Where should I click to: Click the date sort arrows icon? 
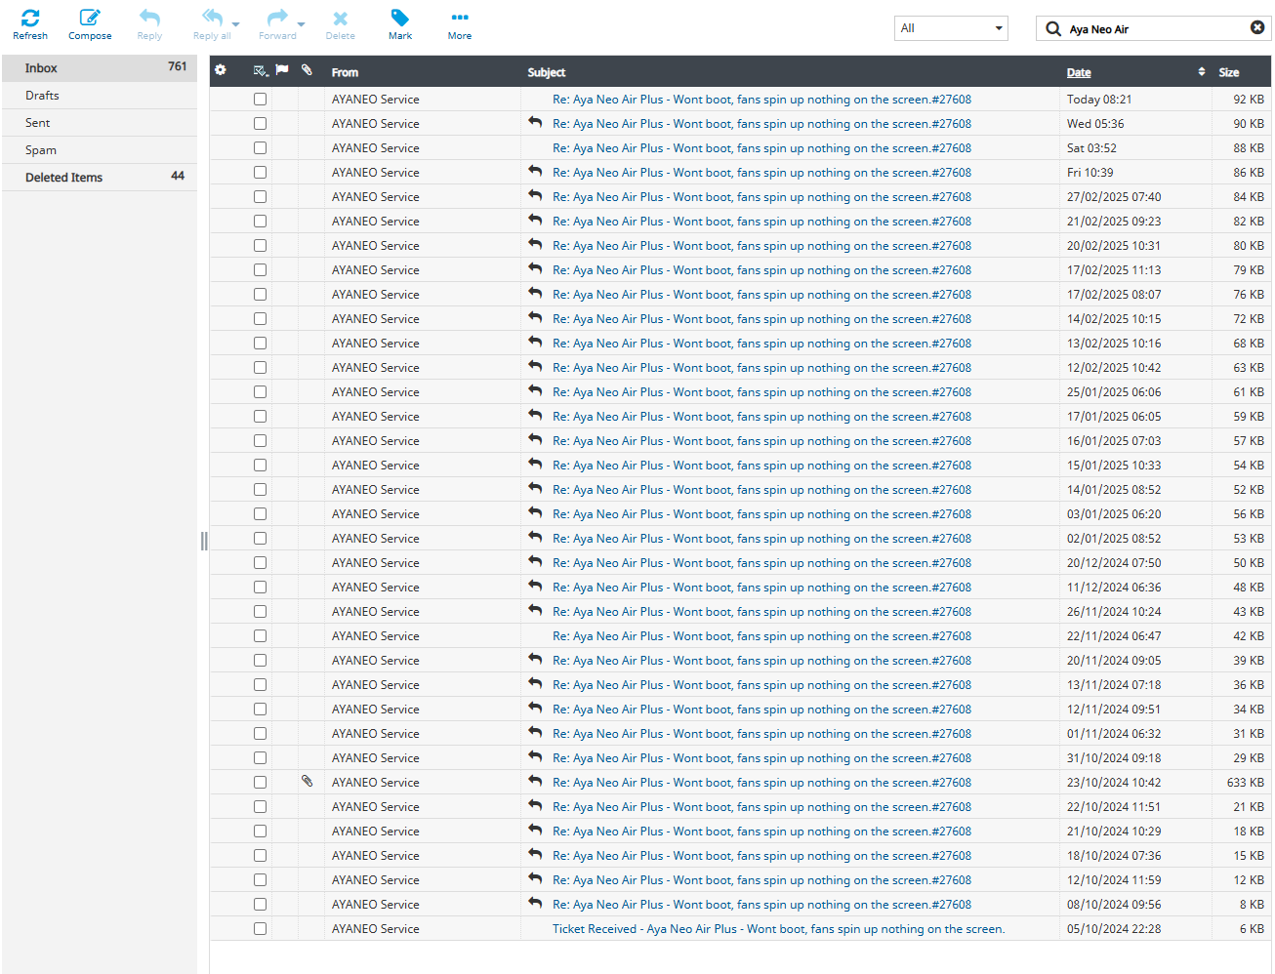[1201, 71]
